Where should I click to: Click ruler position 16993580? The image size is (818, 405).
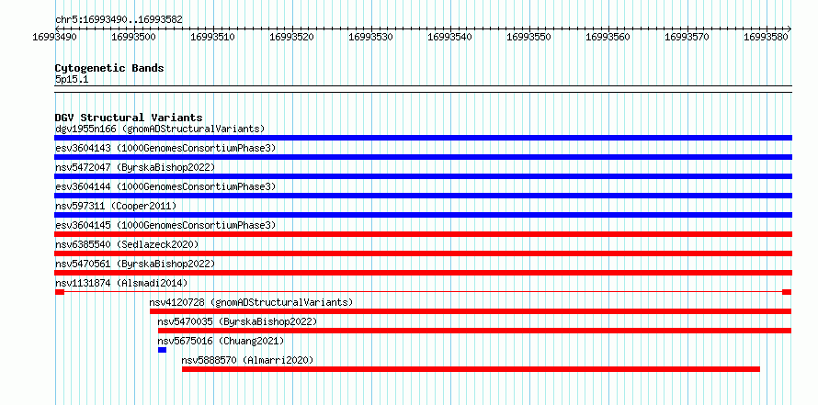tap(767, 37)
